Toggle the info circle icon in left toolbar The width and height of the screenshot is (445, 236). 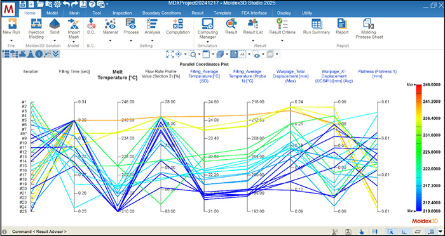tap(39, 54)
